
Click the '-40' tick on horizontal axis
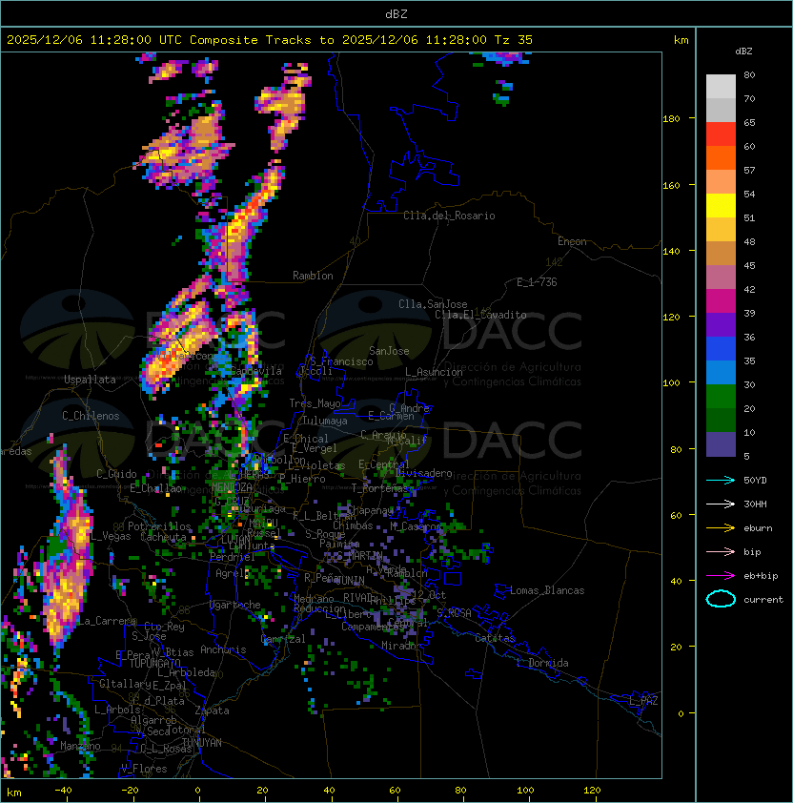[x=63, y=791]
